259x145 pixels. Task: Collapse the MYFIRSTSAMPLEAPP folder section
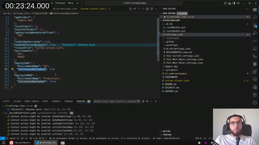pos(161,20)
